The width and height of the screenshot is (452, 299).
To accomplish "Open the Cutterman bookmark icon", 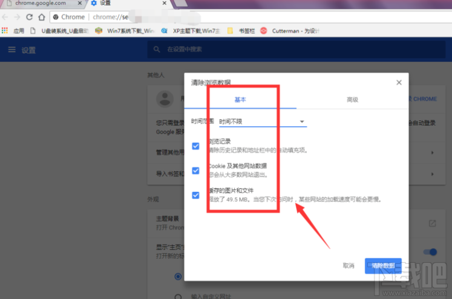I will [x=263, y=30].
